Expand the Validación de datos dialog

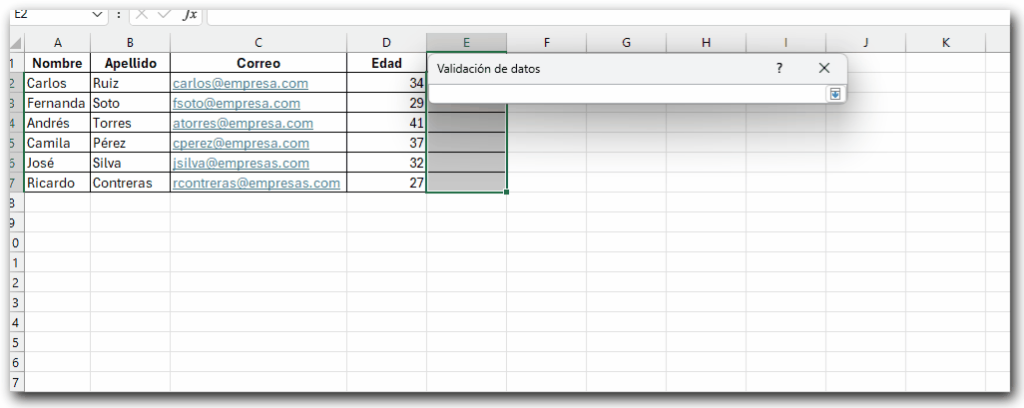[x=835, y=95]
